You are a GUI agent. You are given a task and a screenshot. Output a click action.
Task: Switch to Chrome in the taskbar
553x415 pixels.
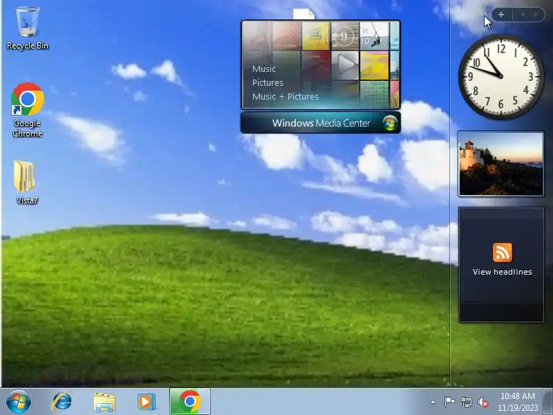click(190, 401)
